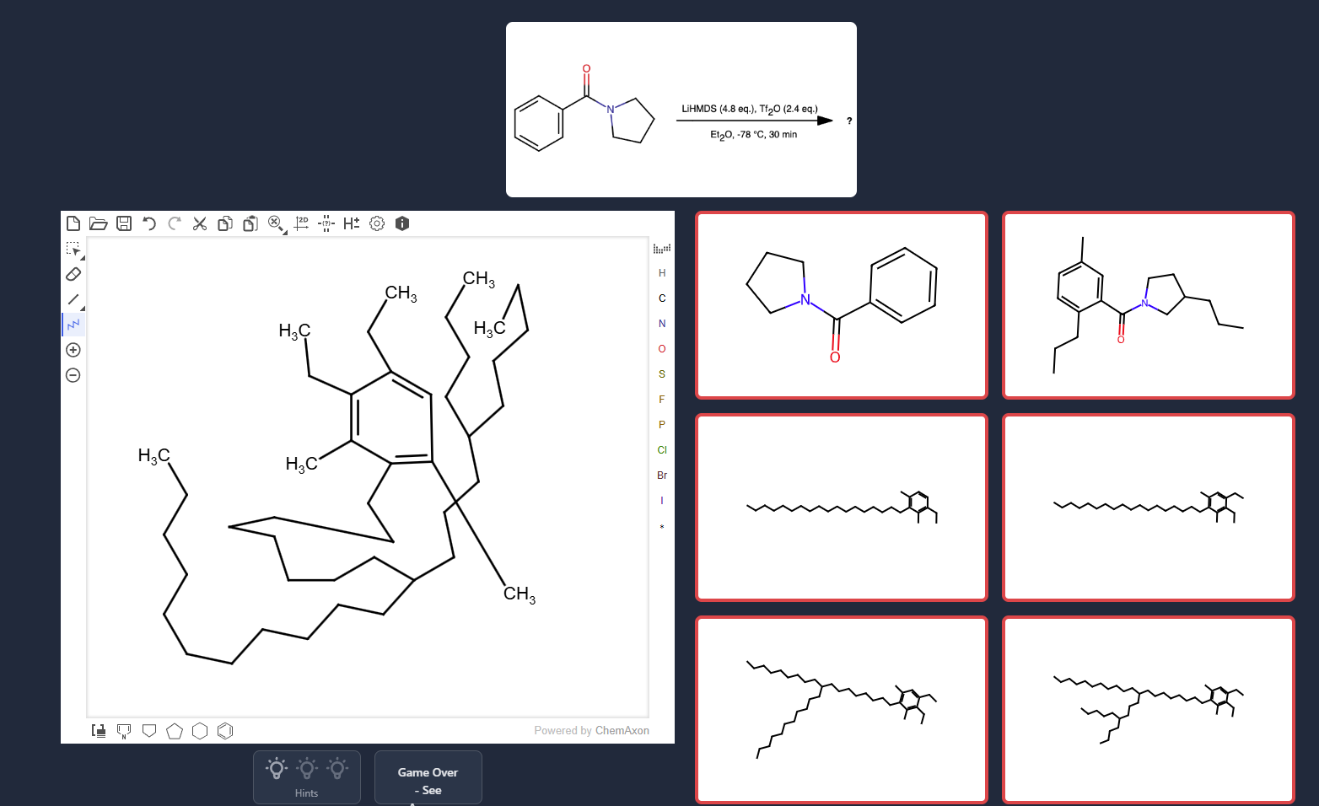This screenshot has height=806, width=1319.
Task: Expand the single bond type menu
Action: [x=82, y=308]
